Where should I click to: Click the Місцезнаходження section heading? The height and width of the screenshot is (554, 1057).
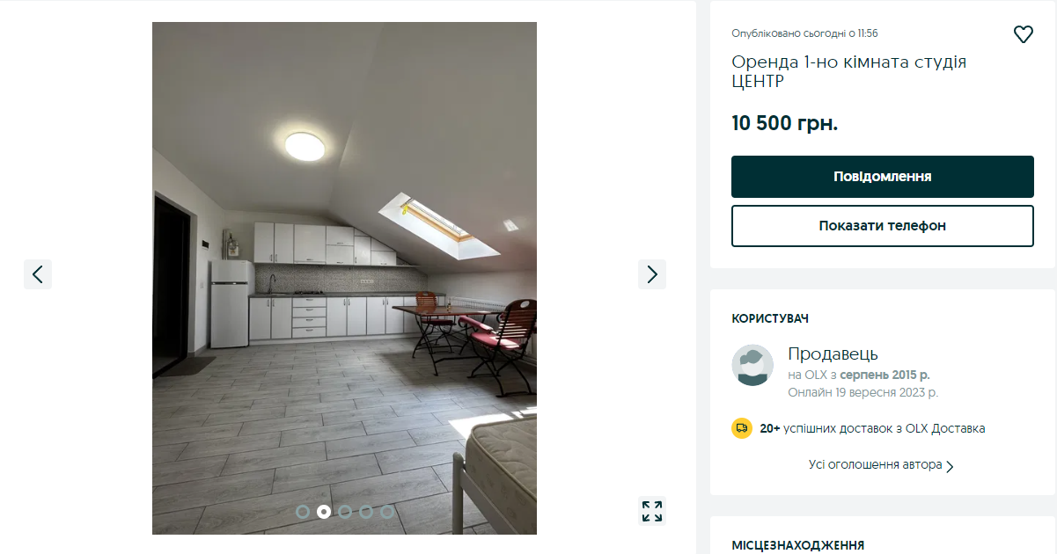point(797,545)
